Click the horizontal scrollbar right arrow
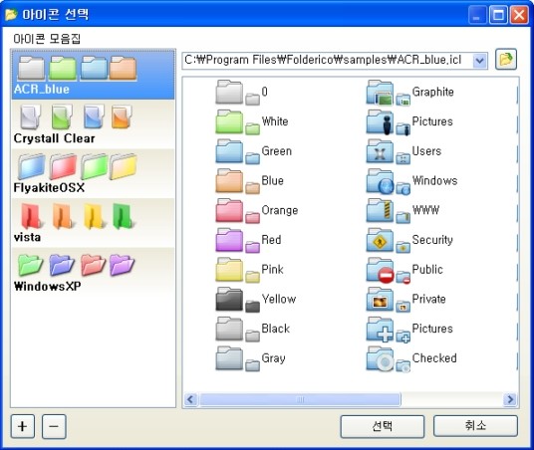This screenshot has width=534, height=450. pos(510,399)
